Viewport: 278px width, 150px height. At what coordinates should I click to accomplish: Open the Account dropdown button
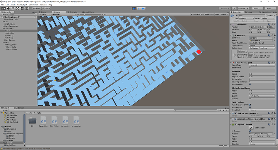243,8
